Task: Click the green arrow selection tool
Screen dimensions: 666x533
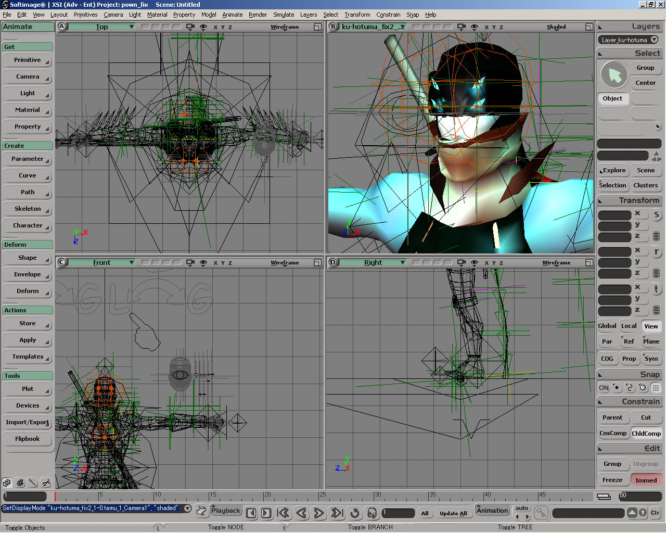Action: pyautogui.click(x=614, y=75)
